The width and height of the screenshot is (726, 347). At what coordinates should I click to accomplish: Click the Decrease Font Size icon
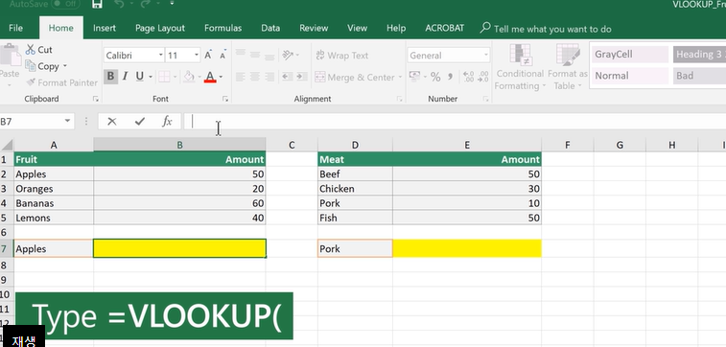click(x=222, y=55)
